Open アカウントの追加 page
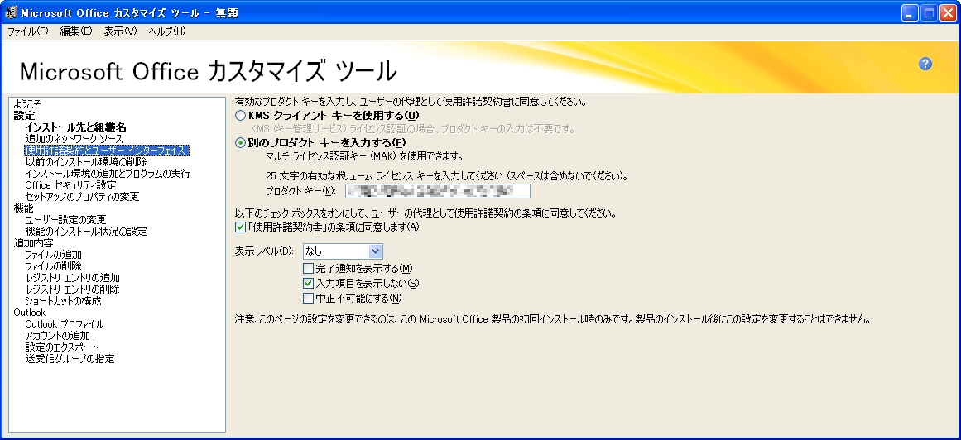 click(x=58, y=336)
